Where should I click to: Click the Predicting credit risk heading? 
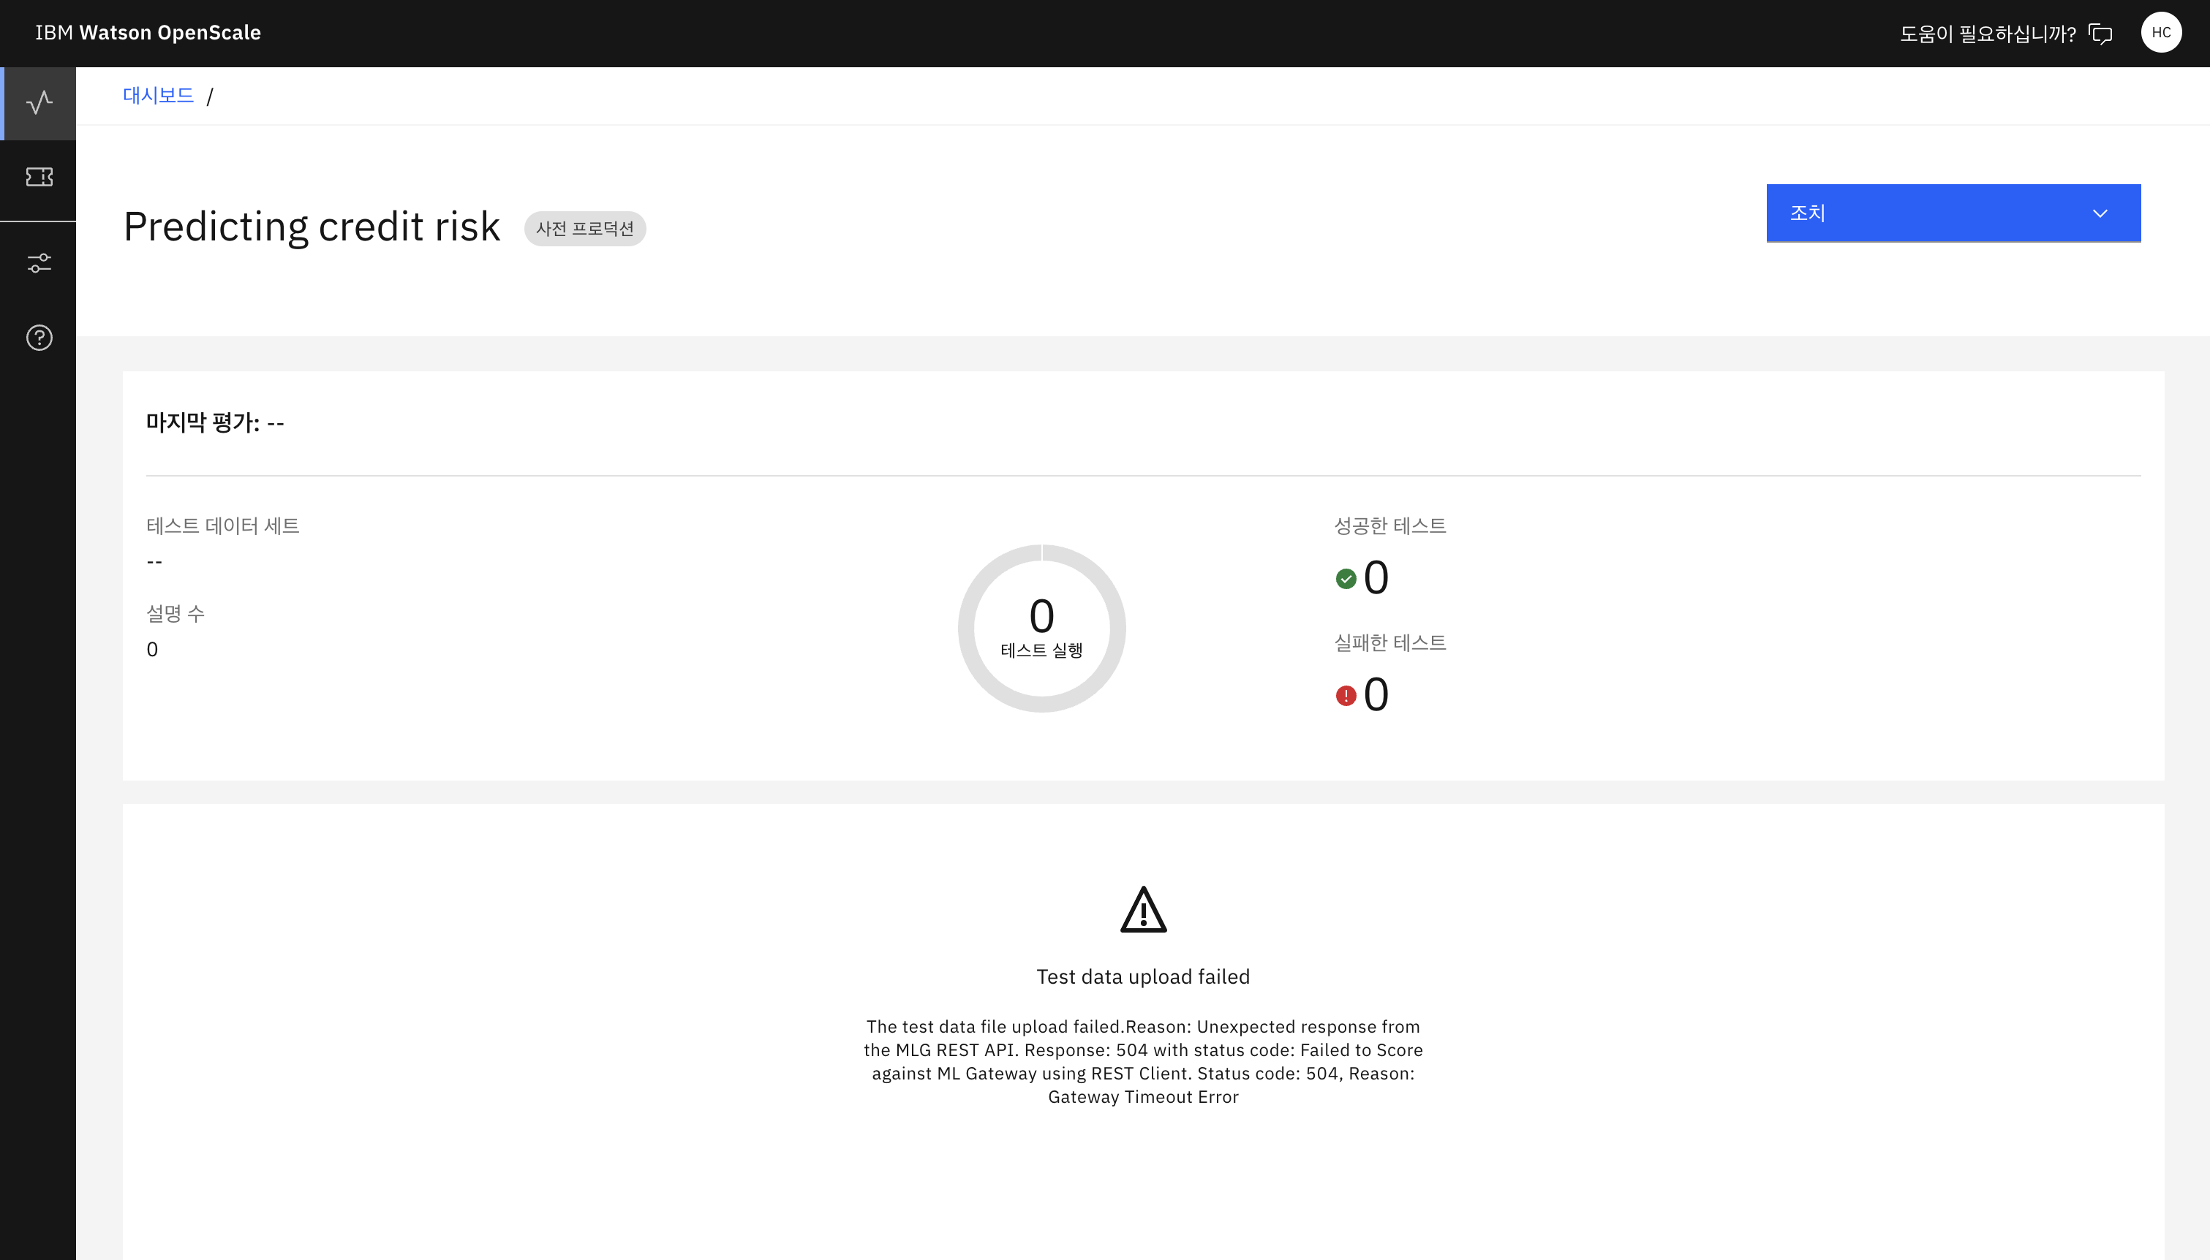pos(312,227)
